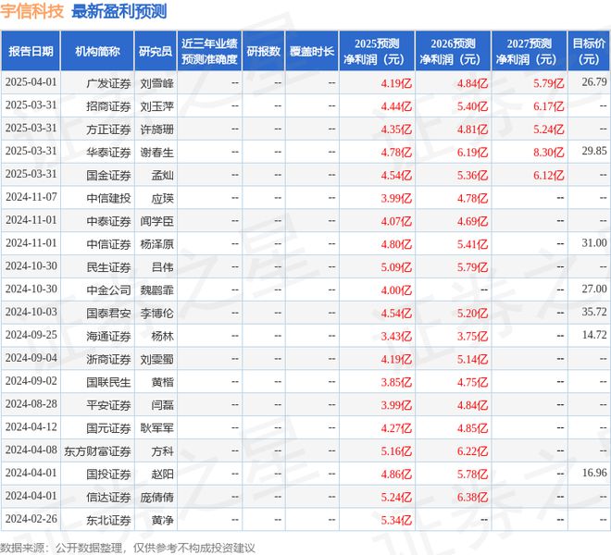
Task: Click the 最新盈利预测 heading
Action: click(x=118, y=11)
